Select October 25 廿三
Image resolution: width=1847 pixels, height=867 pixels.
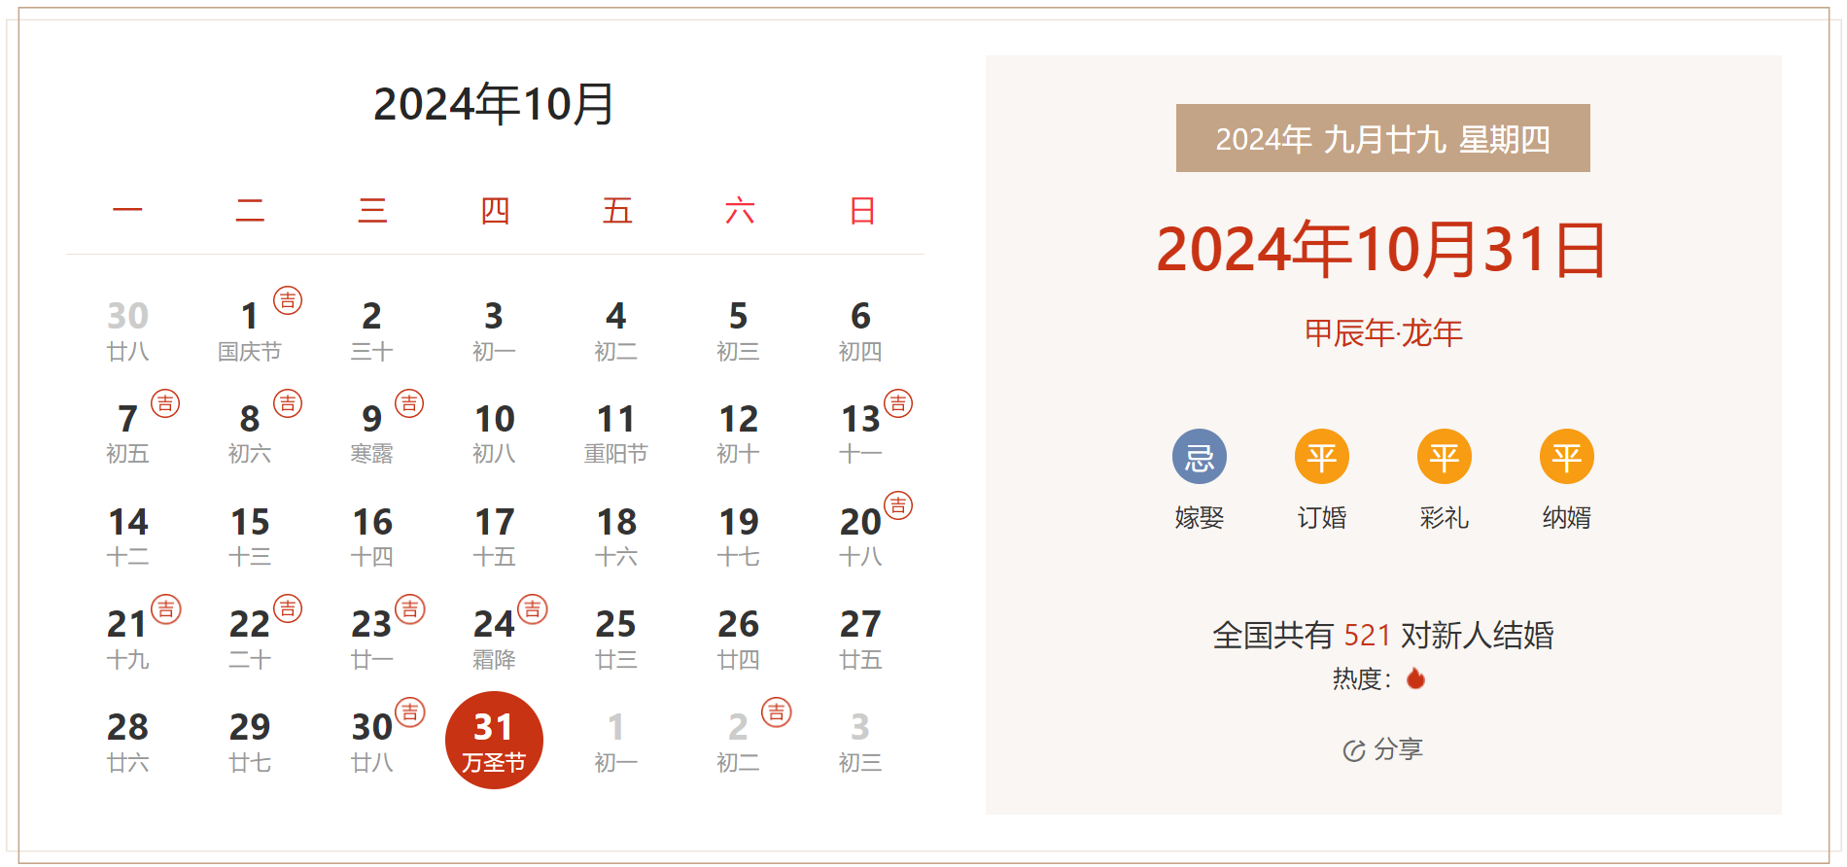(x=616, y=639)
